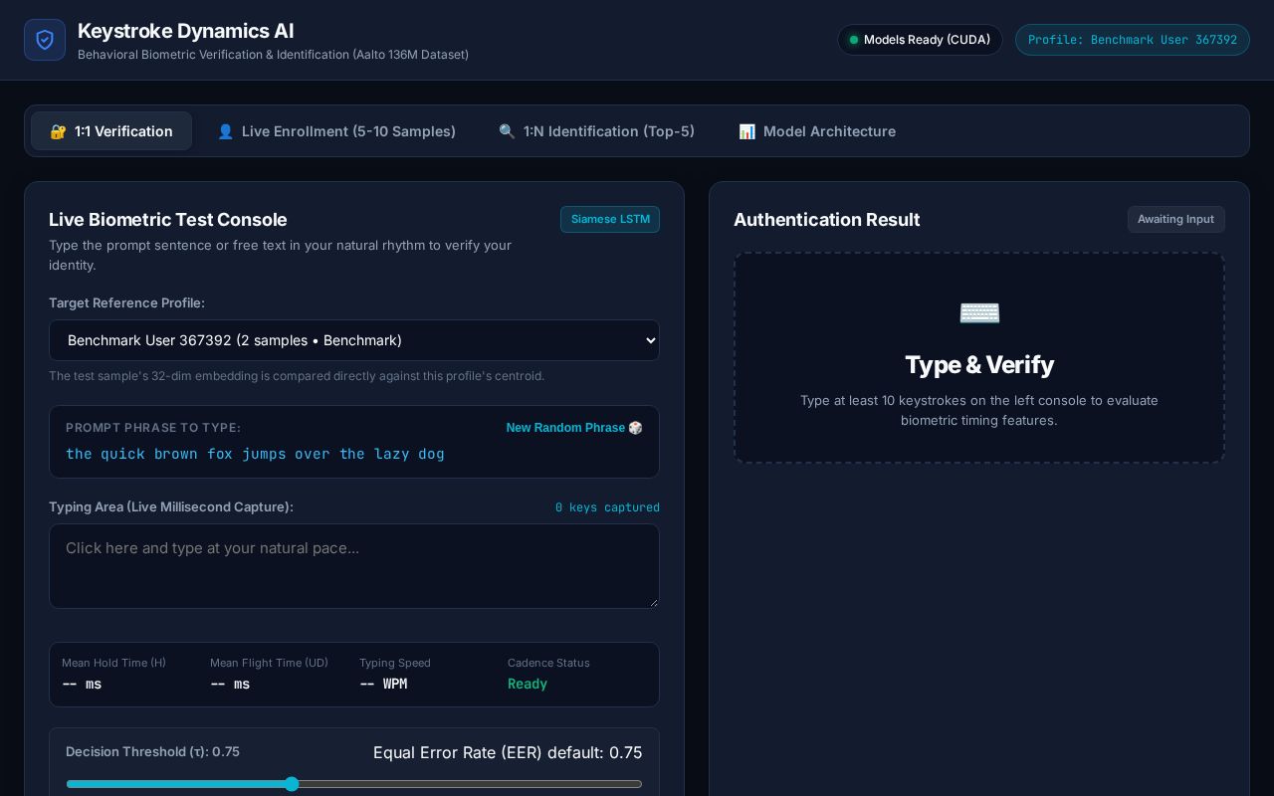This screenshot has width=1274, height=796.
Task: Click 'Models Ready (CUDA)' status text
Action: (x=927, y=40)
